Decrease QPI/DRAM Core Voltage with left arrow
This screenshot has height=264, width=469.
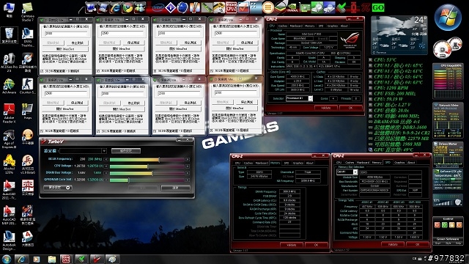coord(106,180)
